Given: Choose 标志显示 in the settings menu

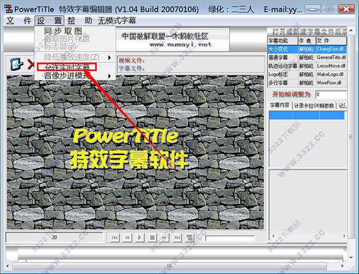Looking at the screenshot, I should coord(59,46).
